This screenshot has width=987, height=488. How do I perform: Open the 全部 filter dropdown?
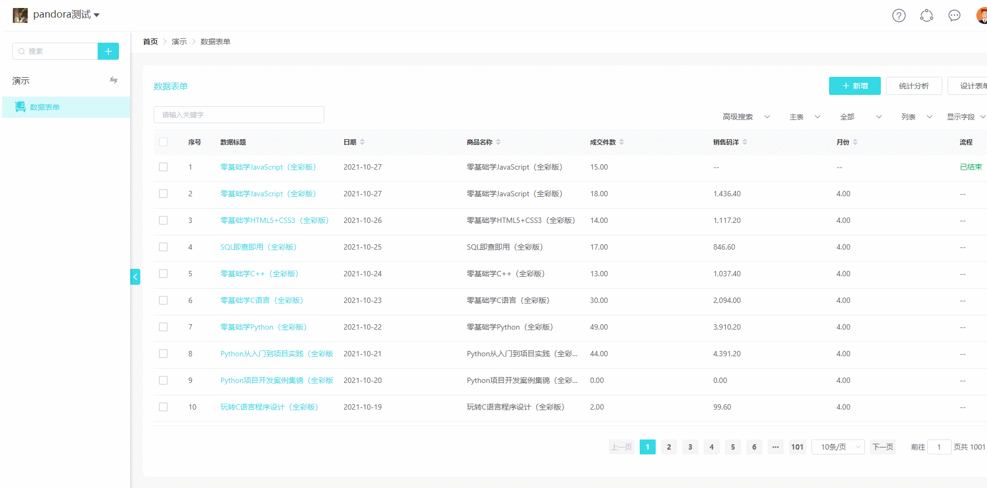coord(861,117)
